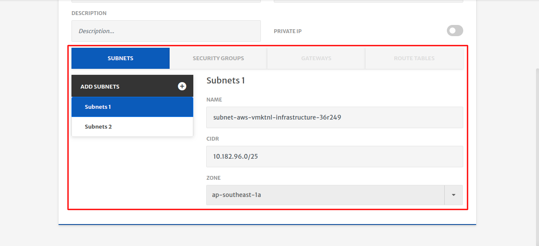Open the Zone dropdown arrow
539x246 pixels.
tap(453, 195)
